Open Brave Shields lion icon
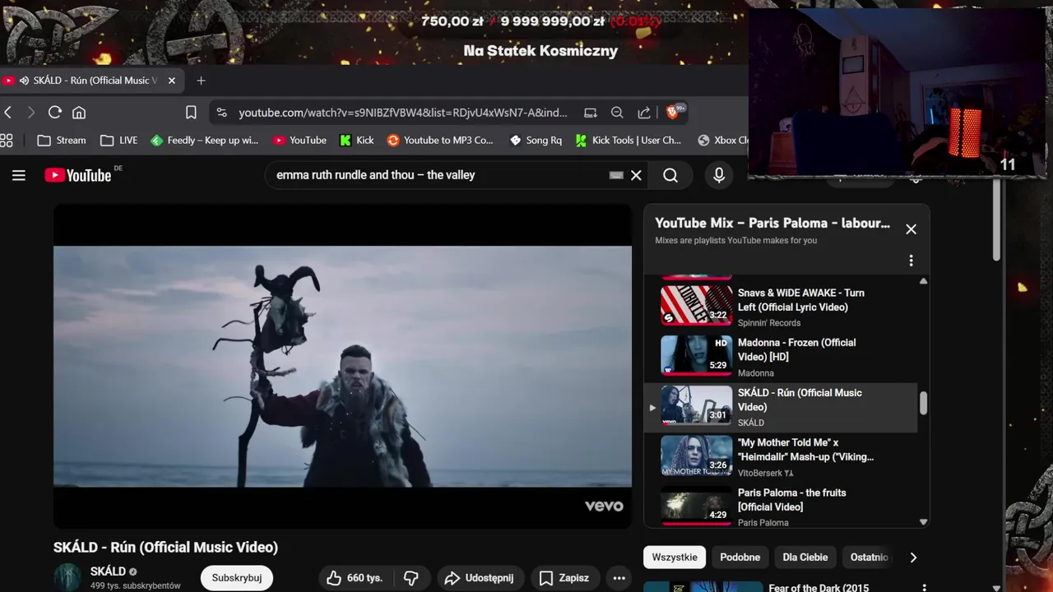This screenshot has height=592, width=1053. (673, 113)
